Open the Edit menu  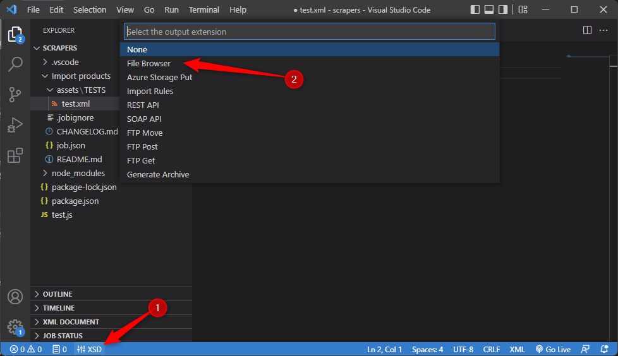(56, 9)
